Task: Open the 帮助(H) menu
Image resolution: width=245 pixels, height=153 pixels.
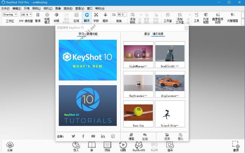Action: (x=100, y=9)
